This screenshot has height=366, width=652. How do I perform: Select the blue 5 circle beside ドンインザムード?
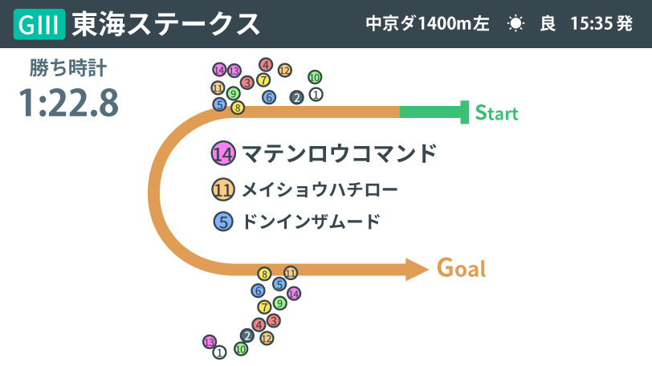[223, 222]
